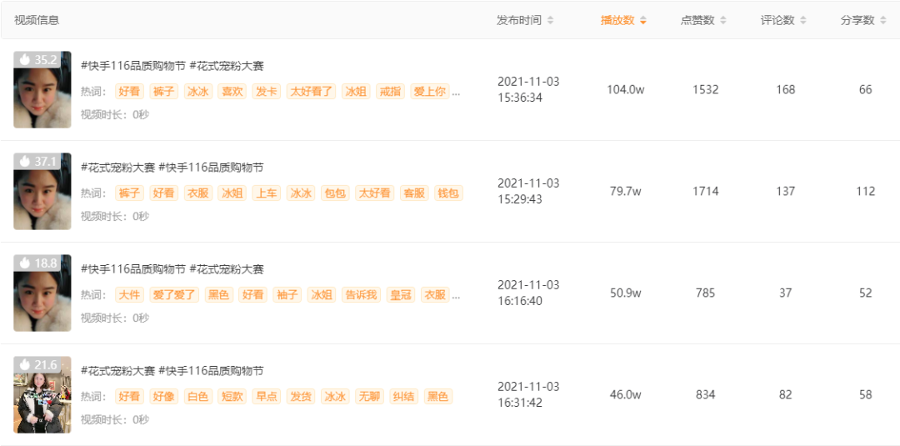Select hot word 包包

(335, 193)
